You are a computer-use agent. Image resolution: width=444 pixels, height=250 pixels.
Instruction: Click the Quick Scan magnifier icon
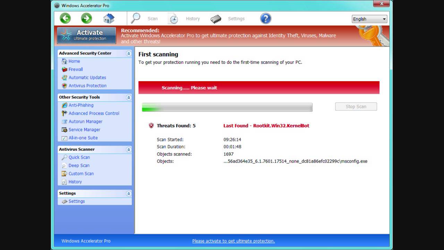(x=64, y=157)
